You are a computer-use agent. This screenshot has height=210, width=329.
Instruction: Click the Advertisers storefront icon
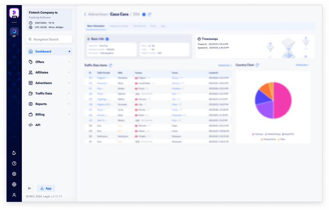click(x=31, y=83)
